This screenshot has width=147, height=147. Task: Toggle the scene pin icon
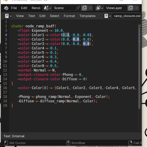(x=78, y=8)
